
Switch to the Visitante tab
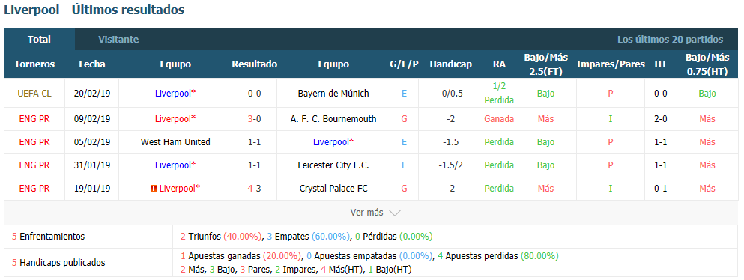pyautogui.click(x=118, y=40)
